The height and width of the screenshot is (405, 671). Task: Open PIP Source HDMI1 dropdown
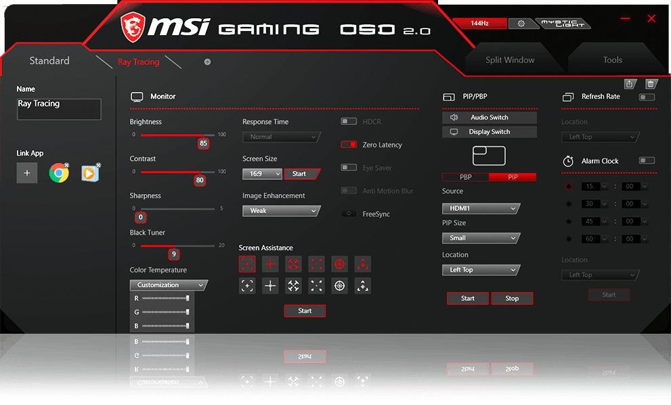click(x=481, y=208)
